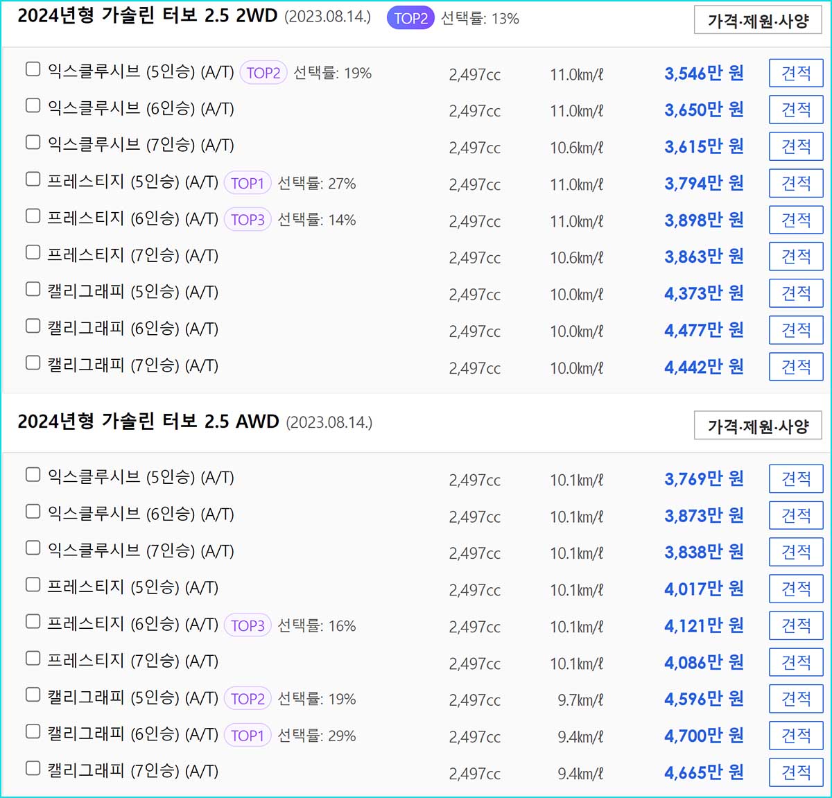Check the 익스클루시브 (5인승) (A/T) 2WD checkbox
Viewport: 832px width, 798px height.
(33, 69)
